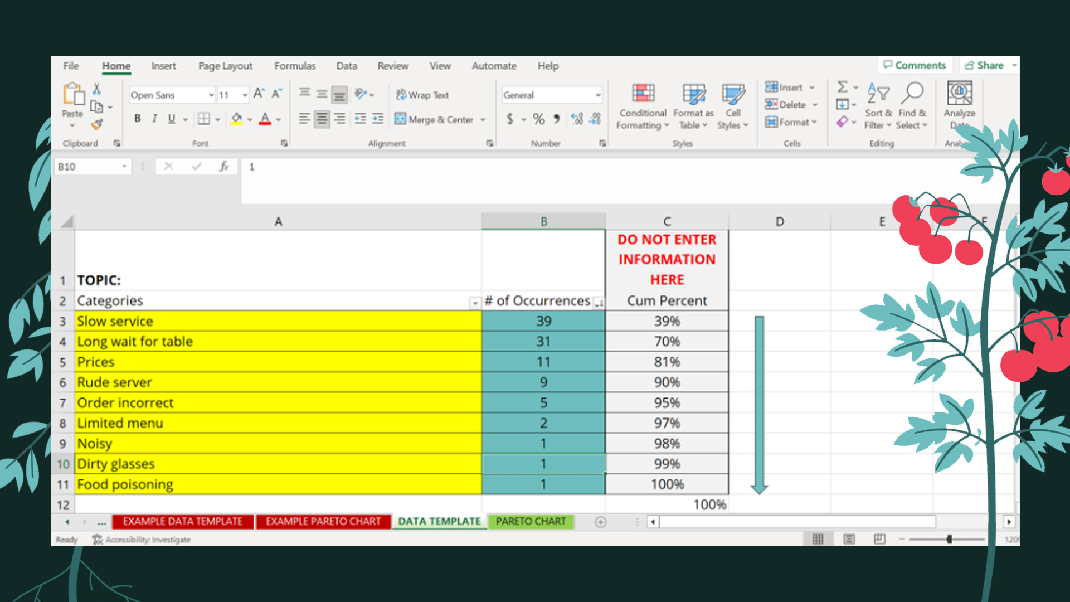Open the font size 11 dropdown
1070x602 pixels.
(x=245, y=95)
